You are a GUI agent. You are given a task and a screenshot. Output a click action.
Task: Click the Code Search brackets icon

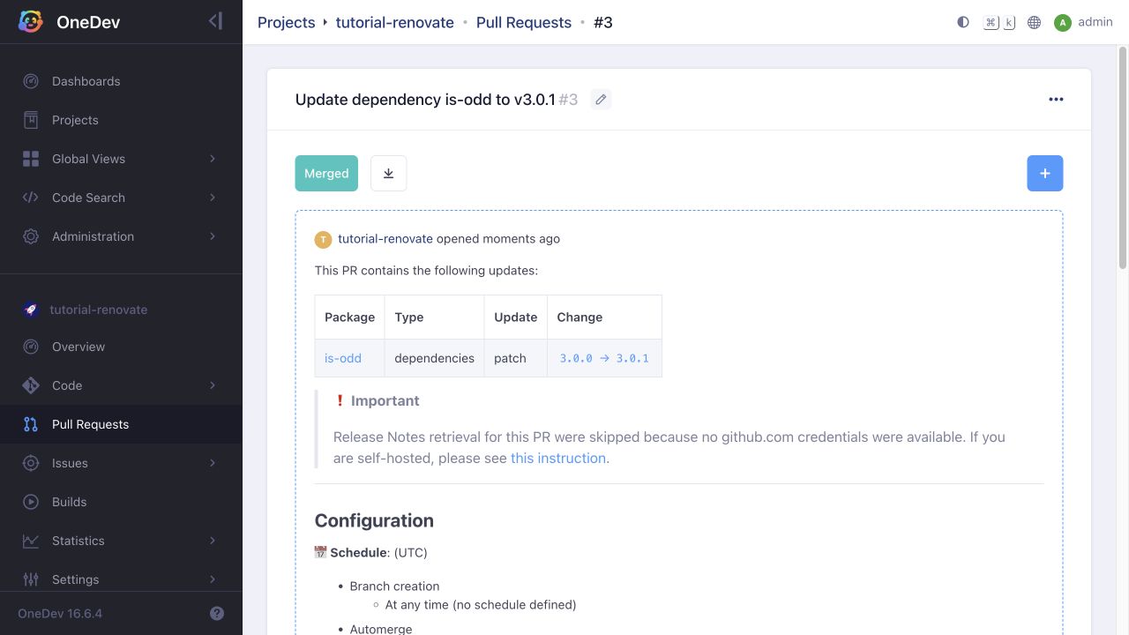[x=31, y=198]
